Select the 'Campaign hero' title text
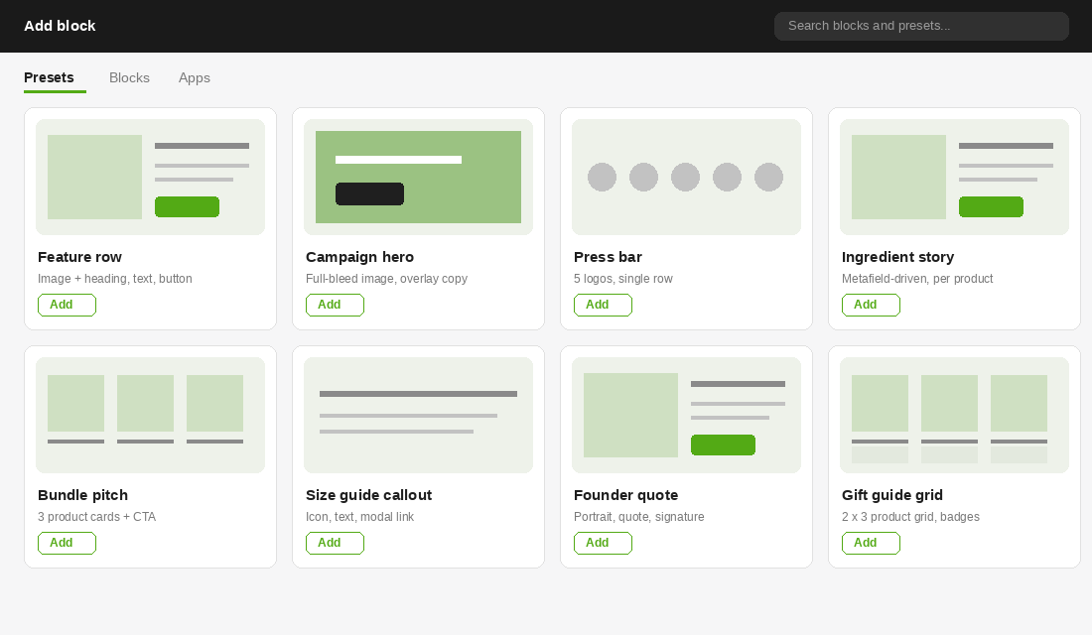1092x635 pixels. click(x=359, y=257)
